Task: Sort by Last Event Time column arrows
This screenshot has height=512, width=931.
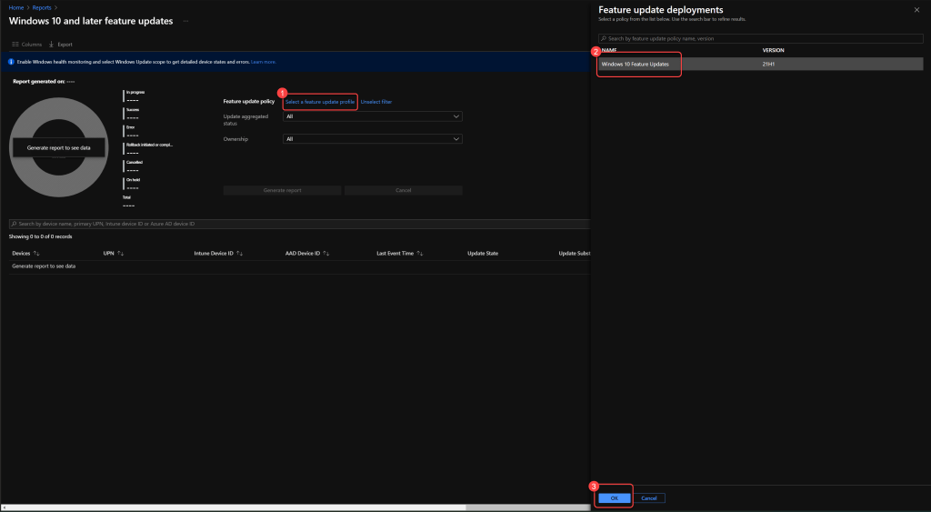Action: click(x=421, y=253)
